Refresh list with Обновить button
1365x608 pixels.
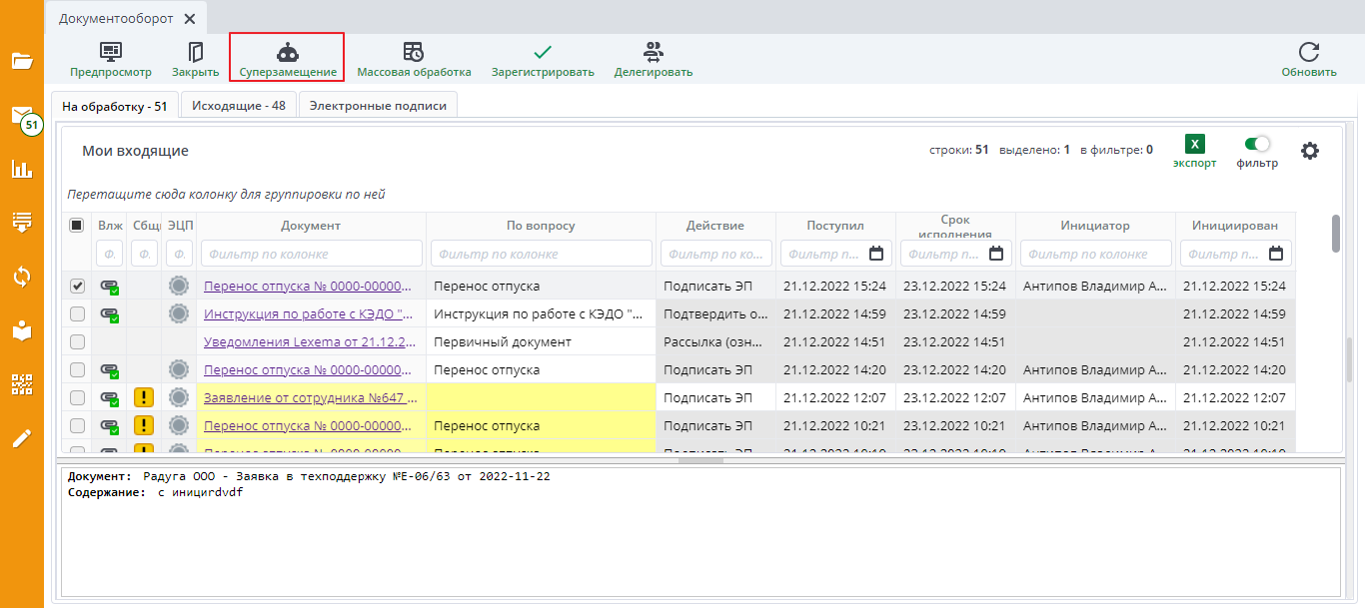click(1309, 60)
